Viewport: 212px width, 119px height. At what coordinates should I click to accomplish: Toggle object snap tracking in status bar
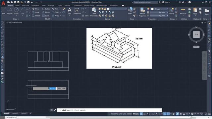[x=165, y=114]
